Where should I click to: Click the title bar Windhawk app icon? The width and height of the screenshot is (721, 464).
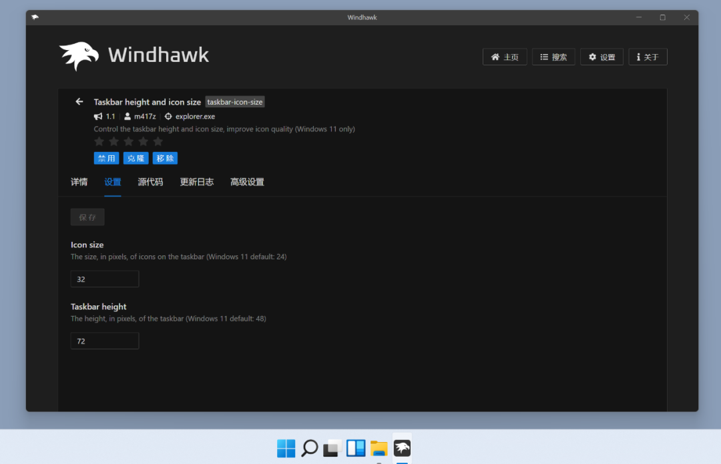(x=35, y=17)
